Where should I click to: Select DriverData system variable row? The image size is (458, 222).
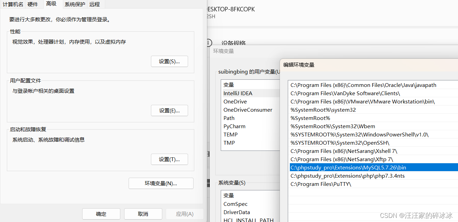click(x=251, y=212)
